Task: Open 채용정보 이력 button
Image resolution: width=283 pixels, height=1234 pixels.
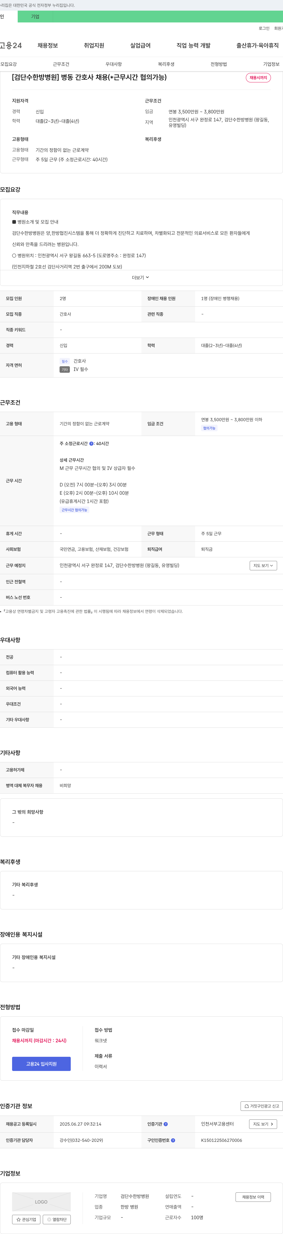Action: point(253,1196)
